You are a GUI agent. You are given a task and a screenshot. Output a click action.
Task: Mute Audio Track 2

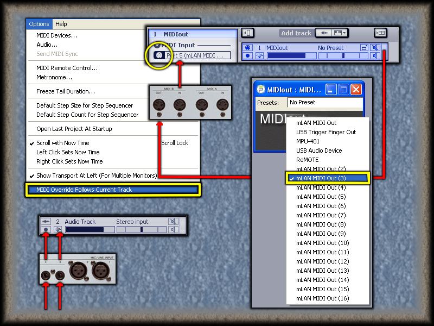pyautogui.click(x=173, y=222)
